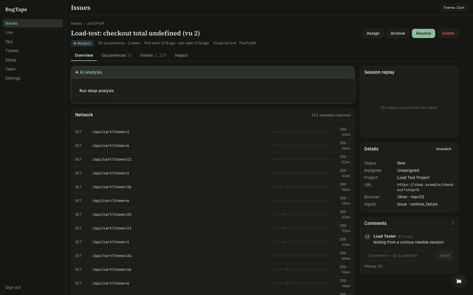Click the Medium severity badge
Viewport: 473px width, 295px height.
pyautogui.click(x=82, y=43)
